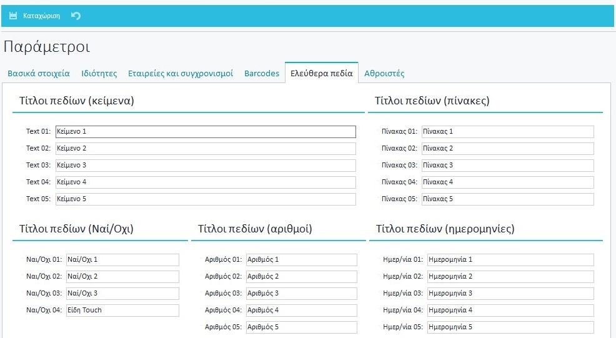Click the Text 05 input field
616x338 pixels.
point(205,199)
